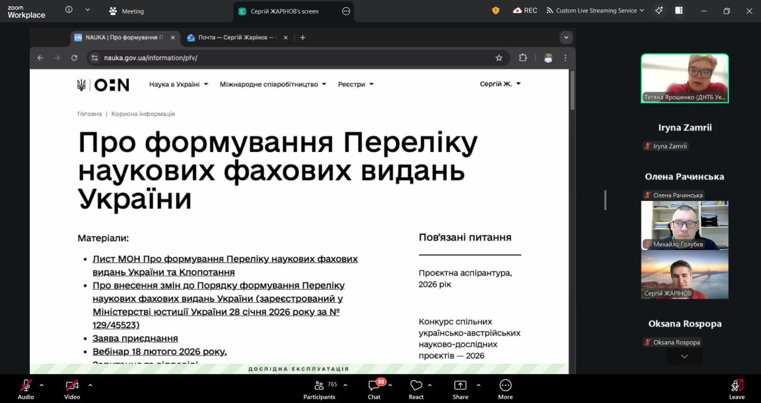Viewport: 761px width, 403px height.
Task: Open the More options icon
Action: coord(505,385)
